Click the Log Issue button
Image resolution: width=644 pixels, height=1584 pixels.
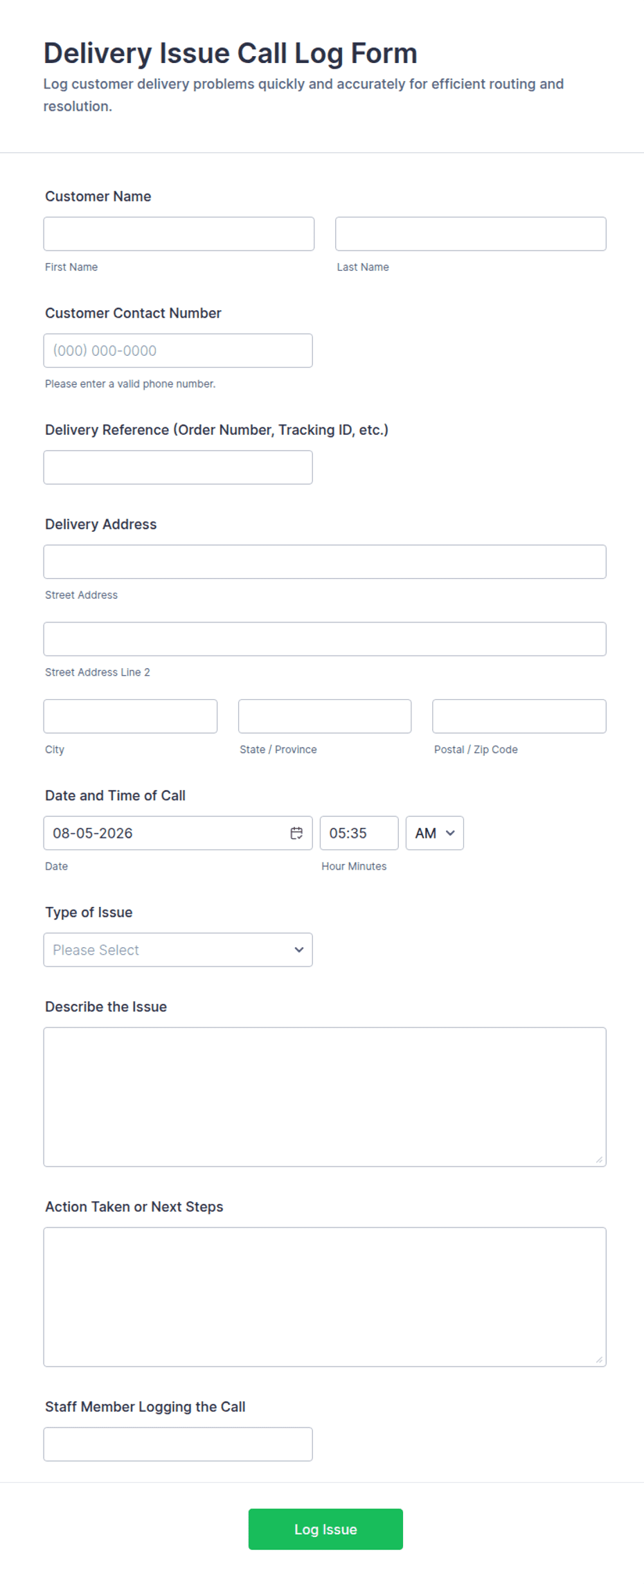[x=325, y=1529]
